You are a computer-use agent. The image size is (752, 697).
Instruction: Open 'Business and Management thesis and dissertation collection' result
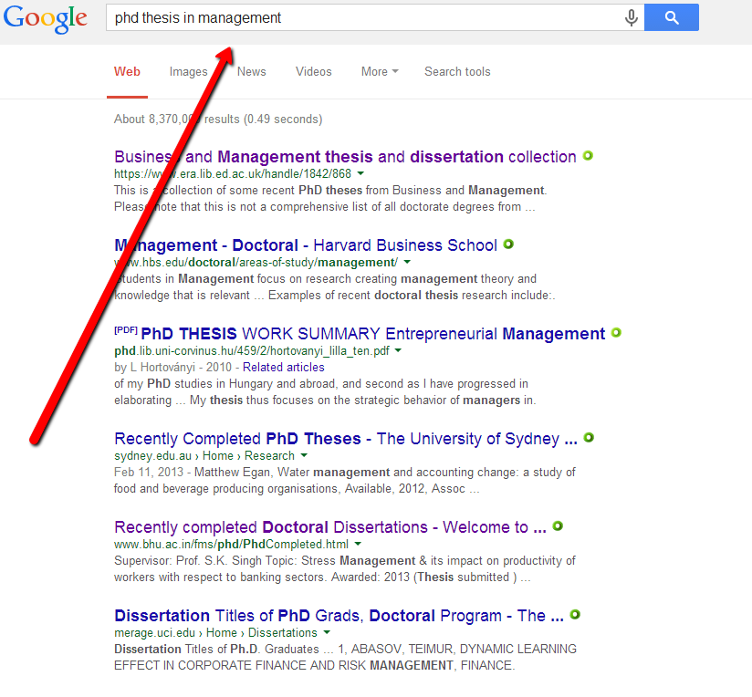click(x=345, y=157)
